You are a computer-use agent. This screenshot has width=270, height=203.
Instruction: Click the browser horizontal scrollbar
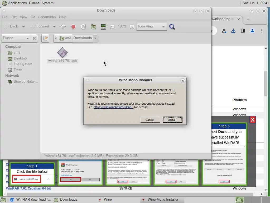pyautogui.click(x=130, y=194)
